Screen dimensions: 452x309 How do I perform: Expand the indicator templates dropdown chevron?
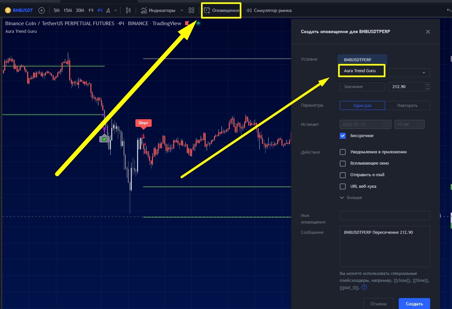182,10
